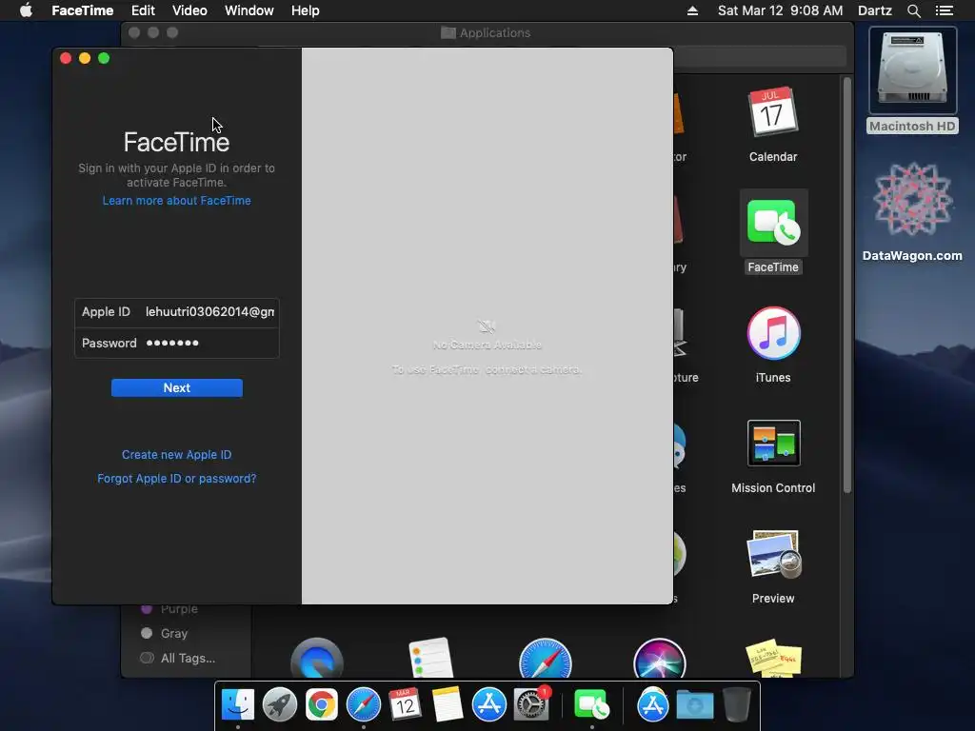Open the FaceTime menu
The image size is (975, 731).
[82, 10]
